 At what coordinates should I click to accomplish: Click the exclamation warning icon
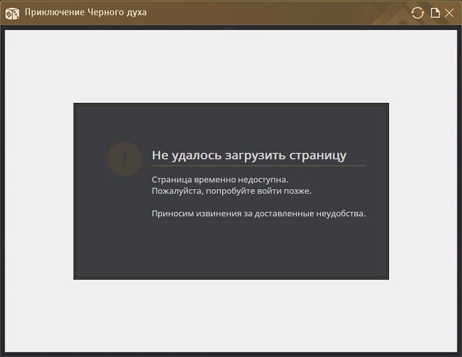click(124, 159)
